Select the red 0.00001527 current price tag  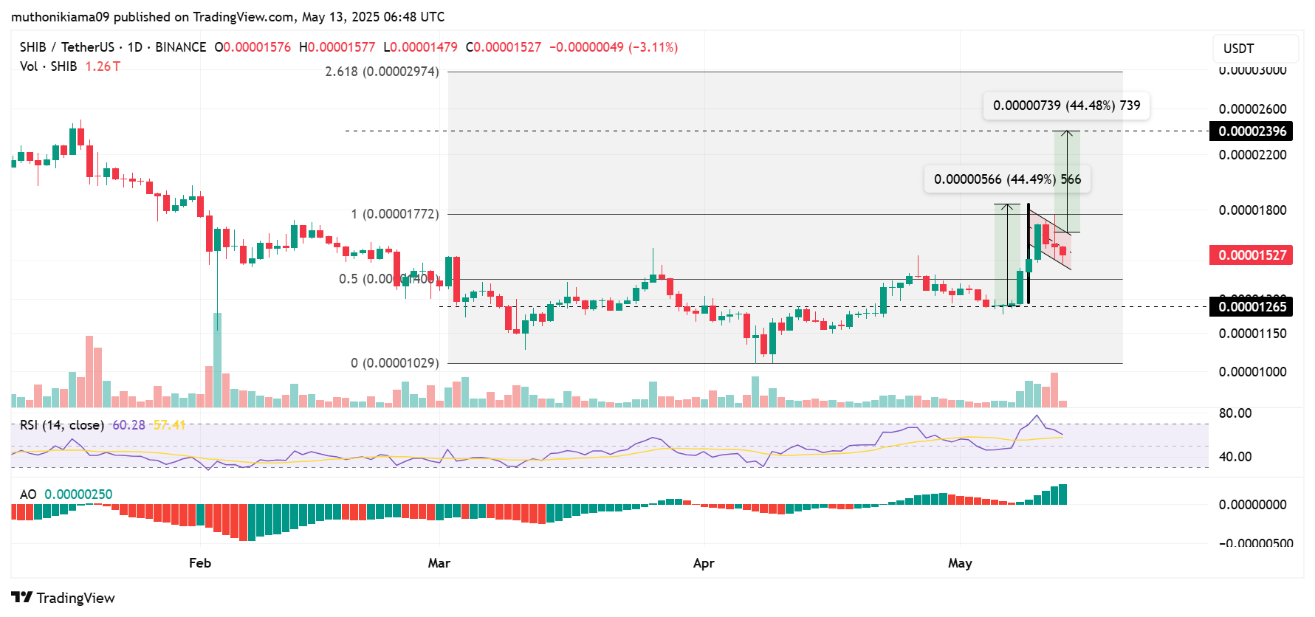tap(1251, 255)
